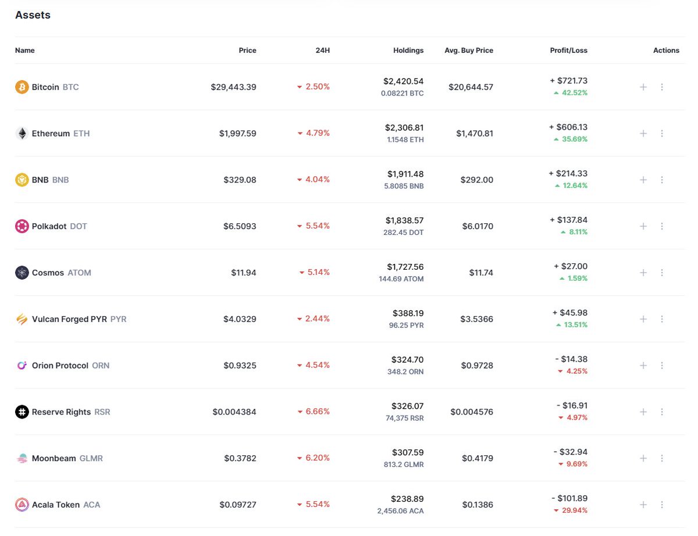The image size is (698, 536).
Task: Click the Acala Token logo
Action: pos(22,505)
